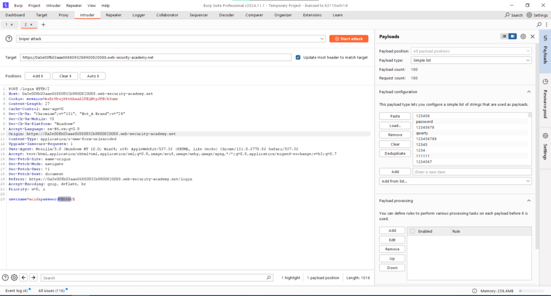Viewport: 551px width, 296px height.
Task: Click the request Search input field
Action: click(x=157, y=278)
